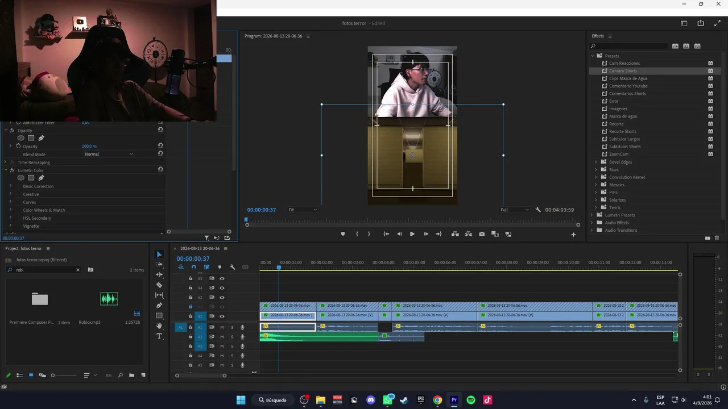728x409 pixels.
Task: Solo audio track A2
Action: tap(232, 337)
